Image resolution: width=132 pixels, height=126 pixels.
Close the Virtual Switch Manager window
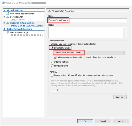127,3
